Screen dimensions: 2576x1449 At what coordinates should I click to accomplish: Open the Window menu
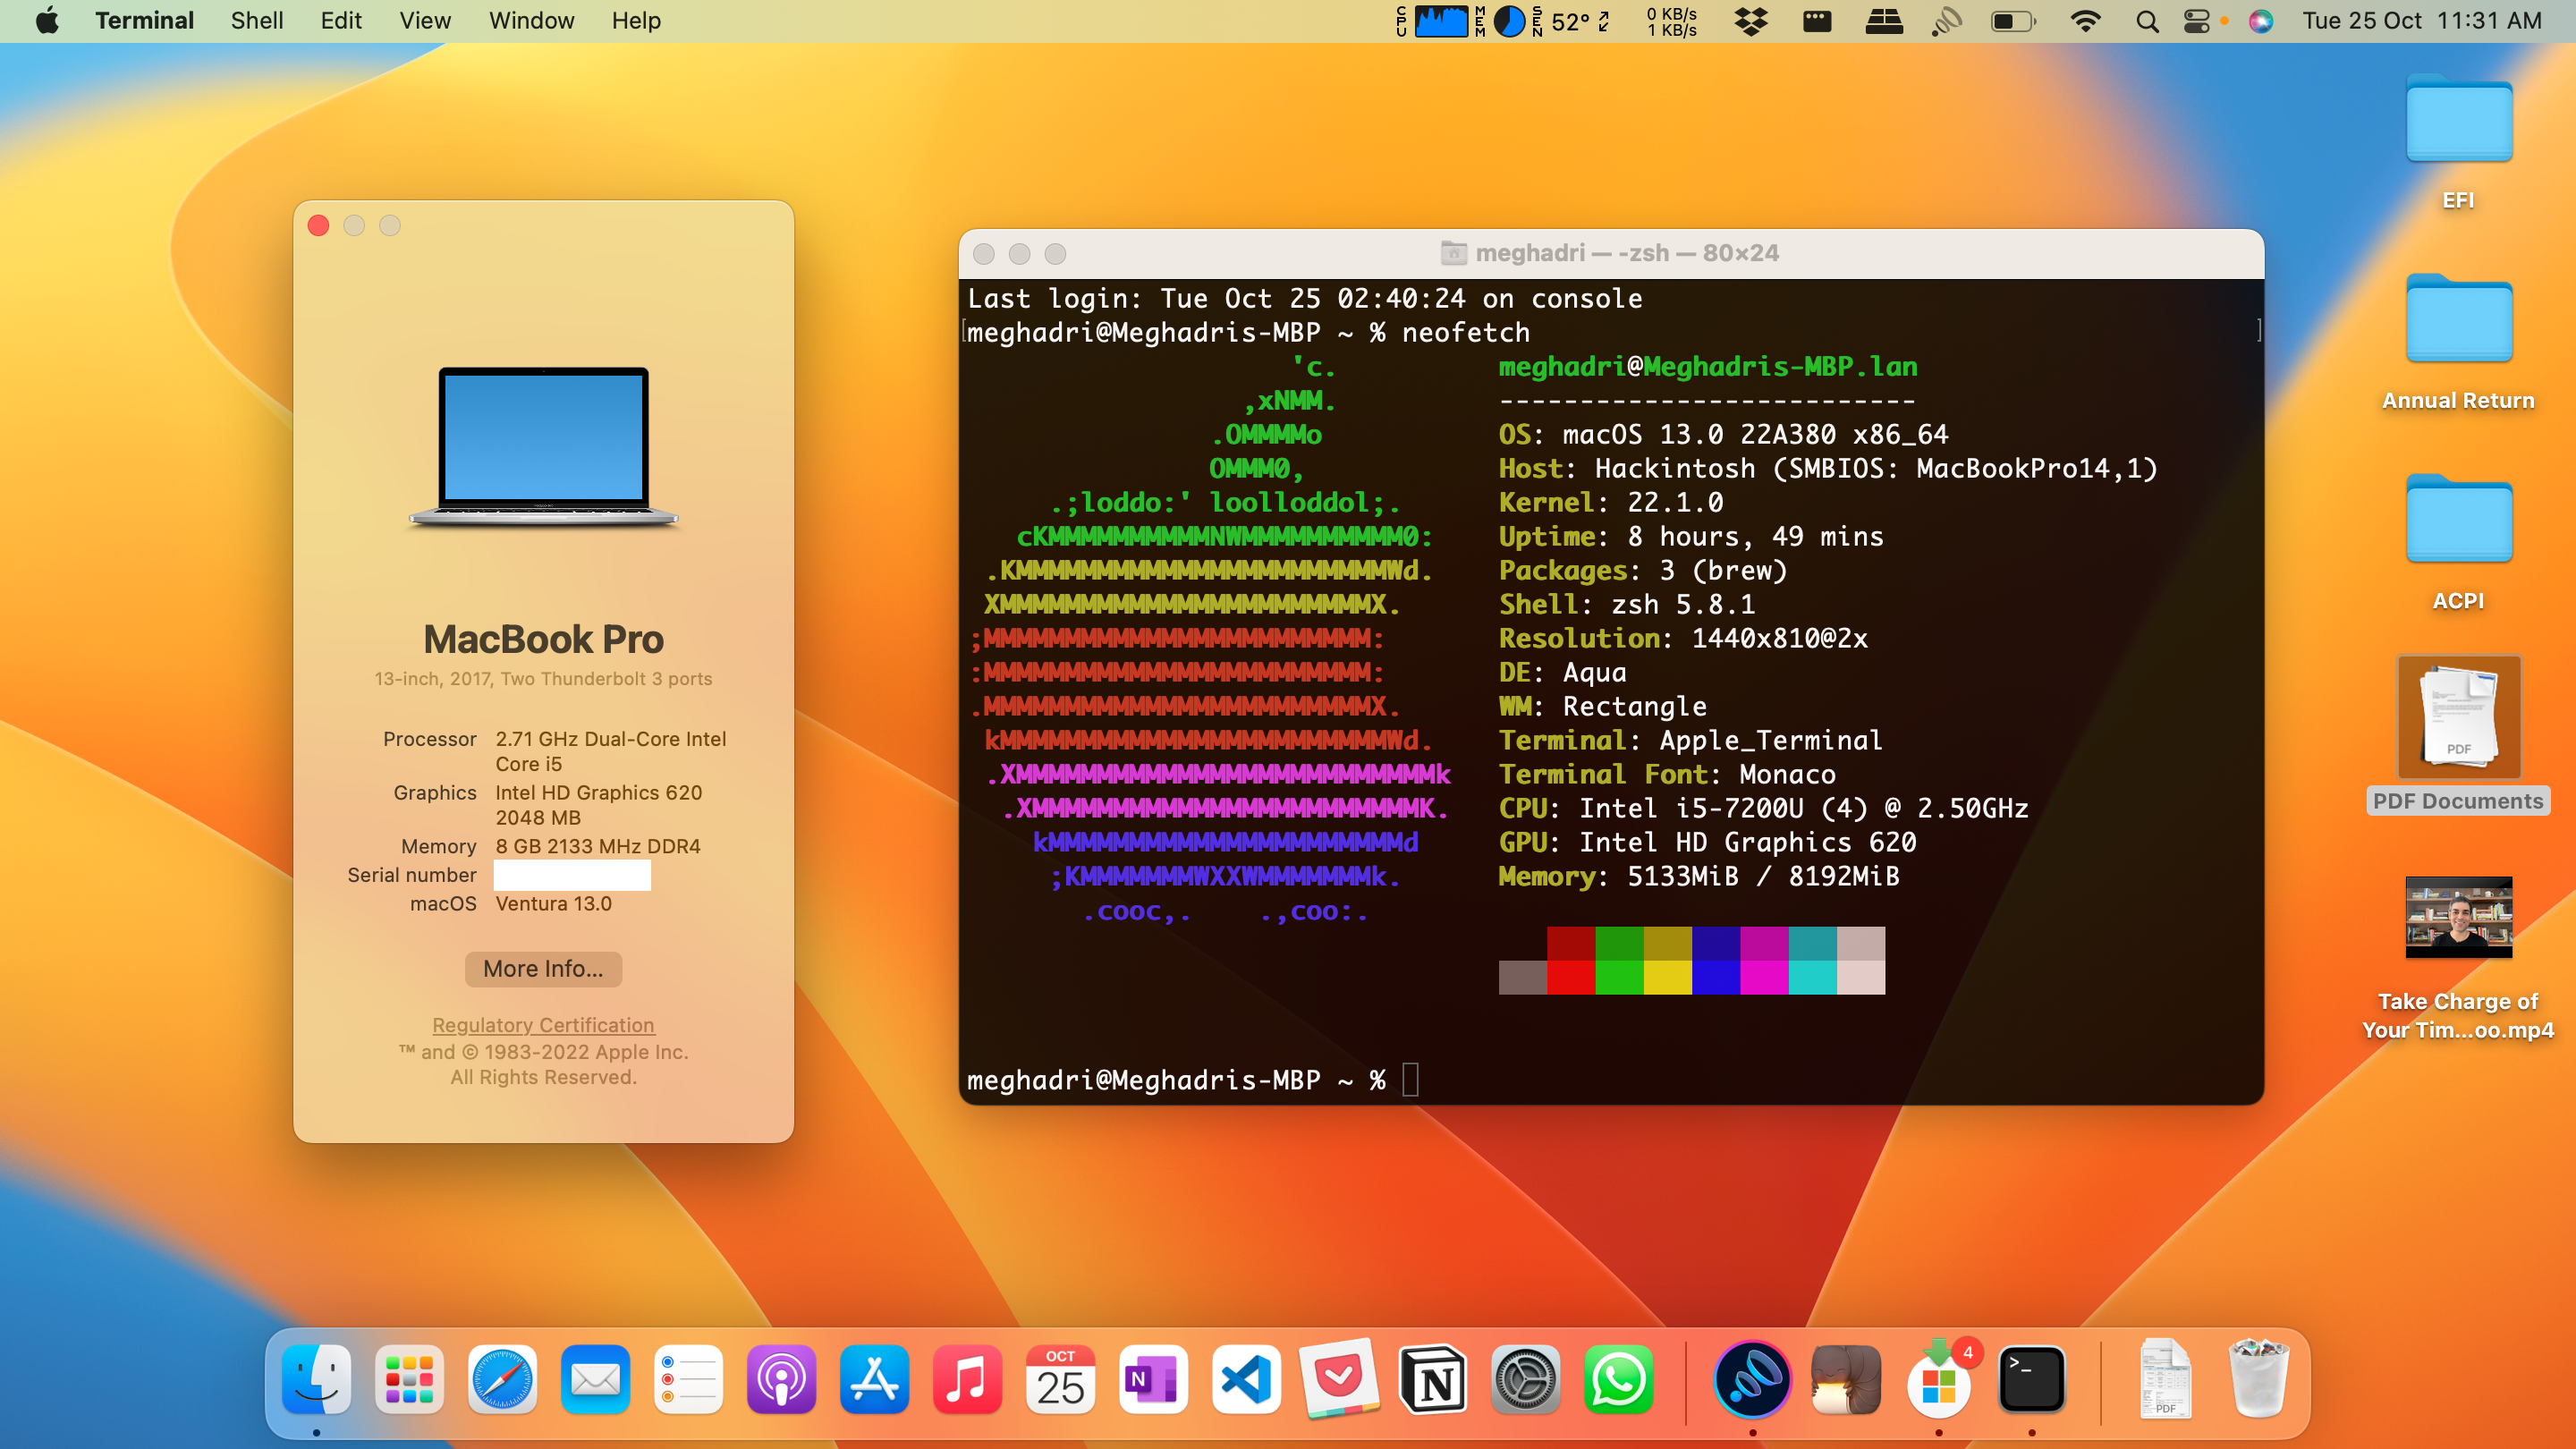(x=531, y=21)
